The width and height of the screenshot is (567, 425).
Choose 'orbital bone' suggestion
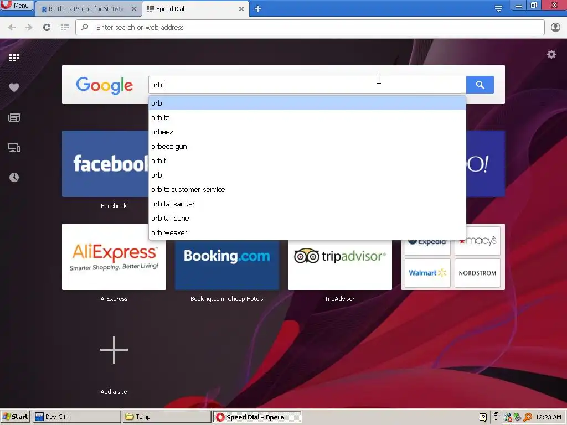pyautogui.click(x=307, y=219)
